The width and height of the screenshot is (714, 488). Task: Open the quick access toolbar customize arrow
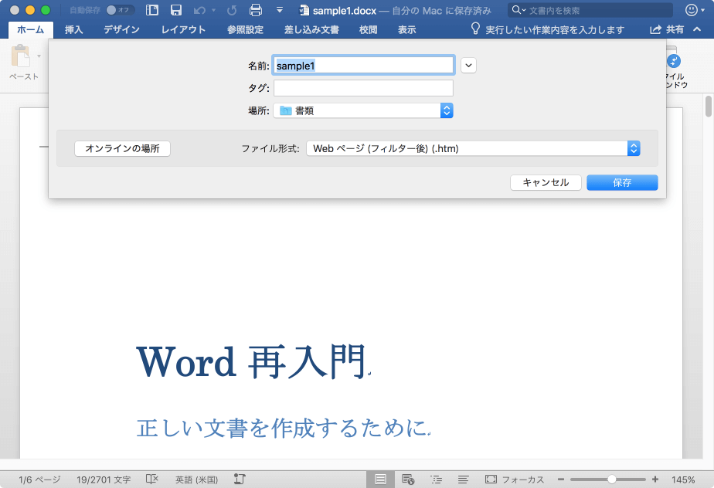pos(280,10)
